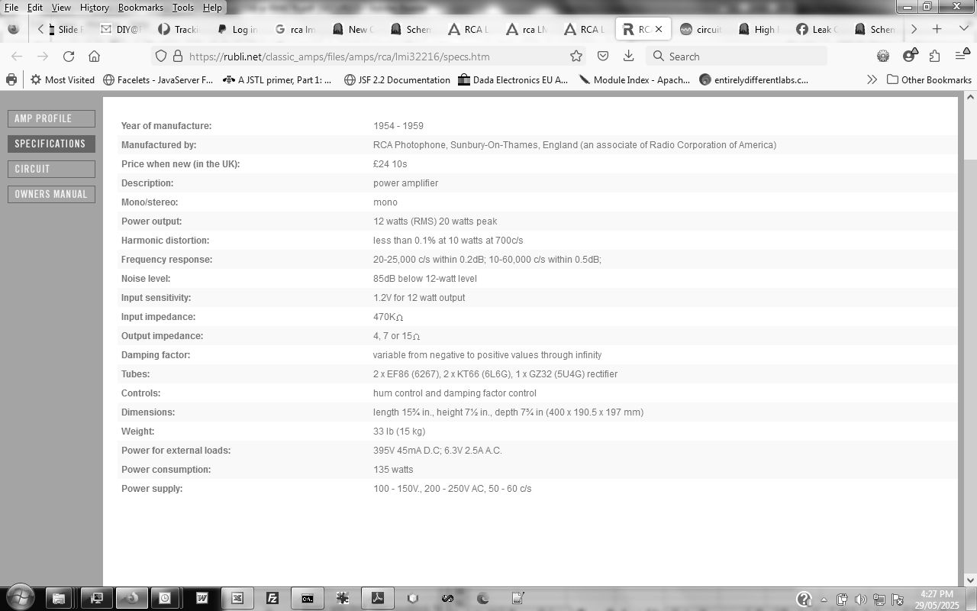This screenshot has width=977, height=611.
Task: Open the Firefox application menu
Action: 960,56
